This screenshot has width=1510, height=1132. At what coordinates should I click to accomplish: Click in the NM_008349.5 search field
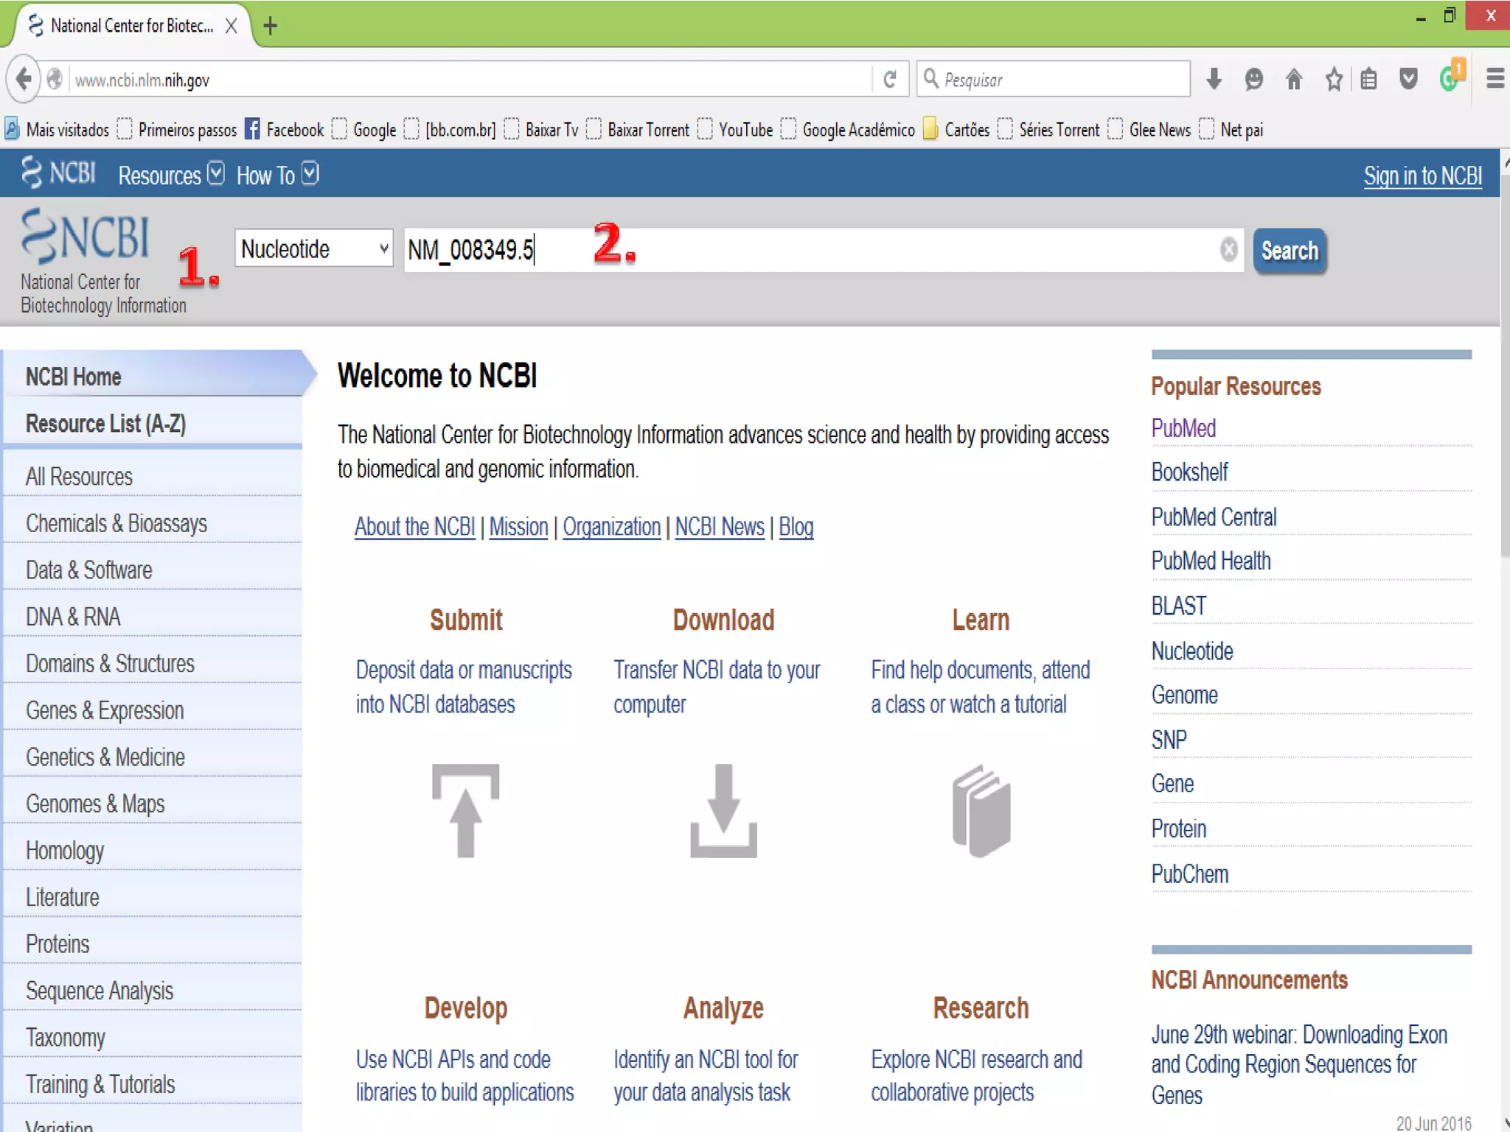[811, 250]
